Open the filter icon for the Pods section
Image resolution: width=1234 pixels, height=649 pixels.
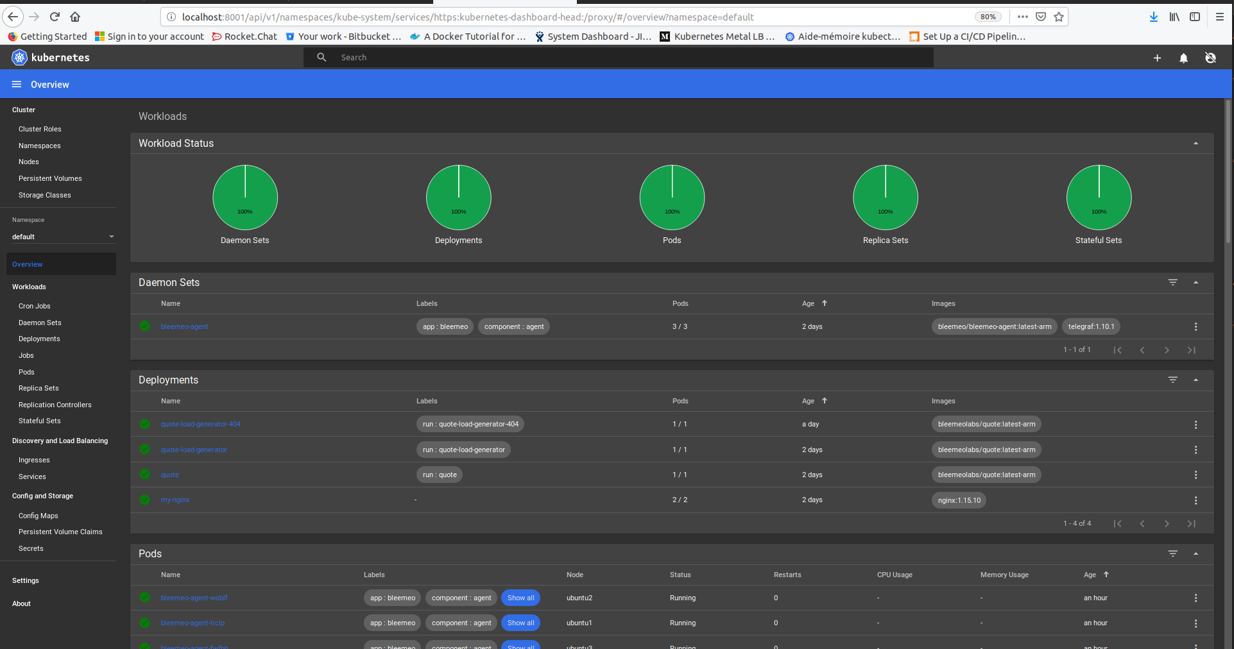[x=1173, y=553]
